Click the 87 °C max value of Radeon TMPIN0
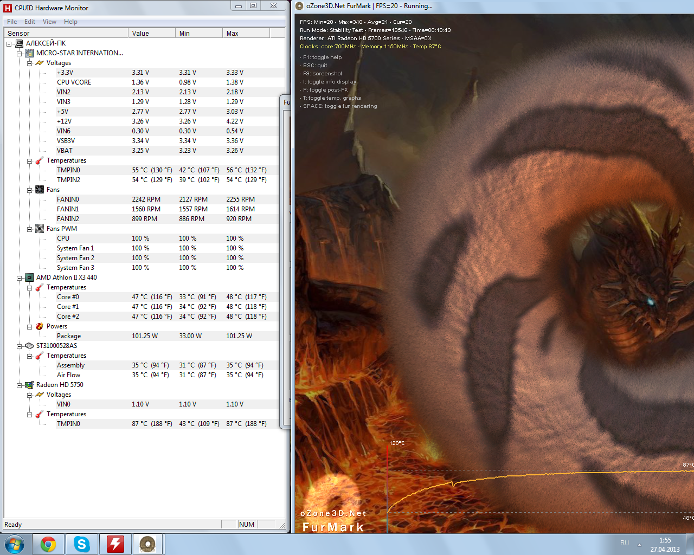The image size is (694, 555). pyautogui.click(x=246, y=424)
